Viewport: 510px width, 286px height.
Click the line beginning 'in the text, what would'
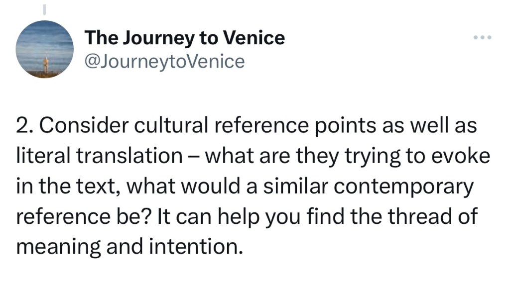244,187
